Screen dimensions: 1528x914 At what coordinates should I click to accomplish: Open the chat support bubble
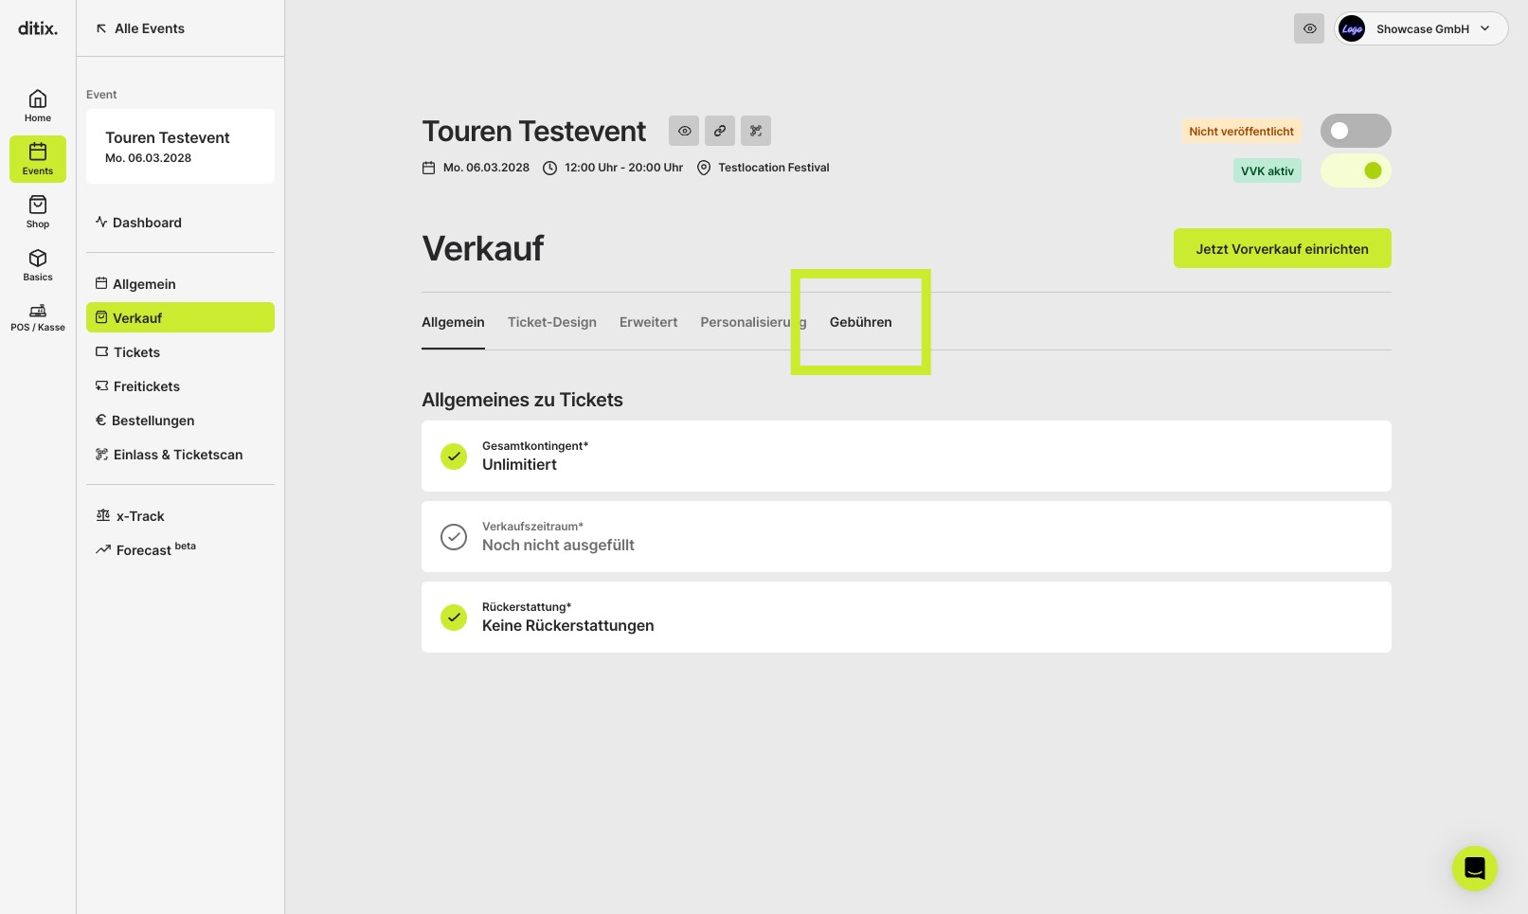[1475, 869]
